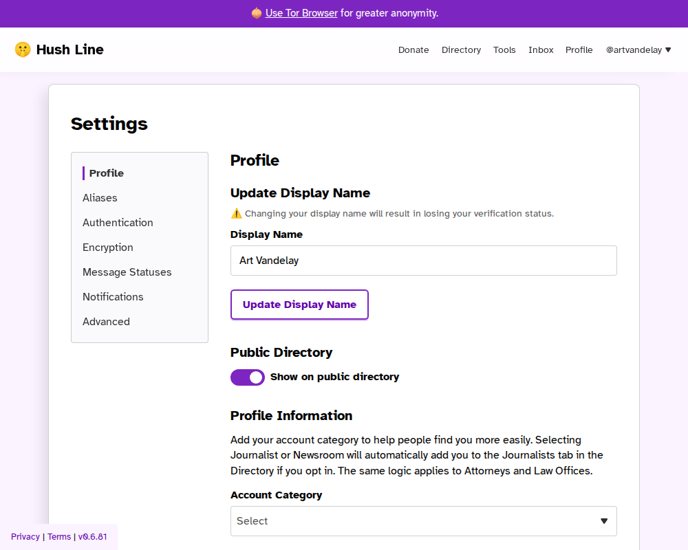Screen dimensions: 688x550
Task: Click into Display Name input field
Action: [x=423, y=261]
